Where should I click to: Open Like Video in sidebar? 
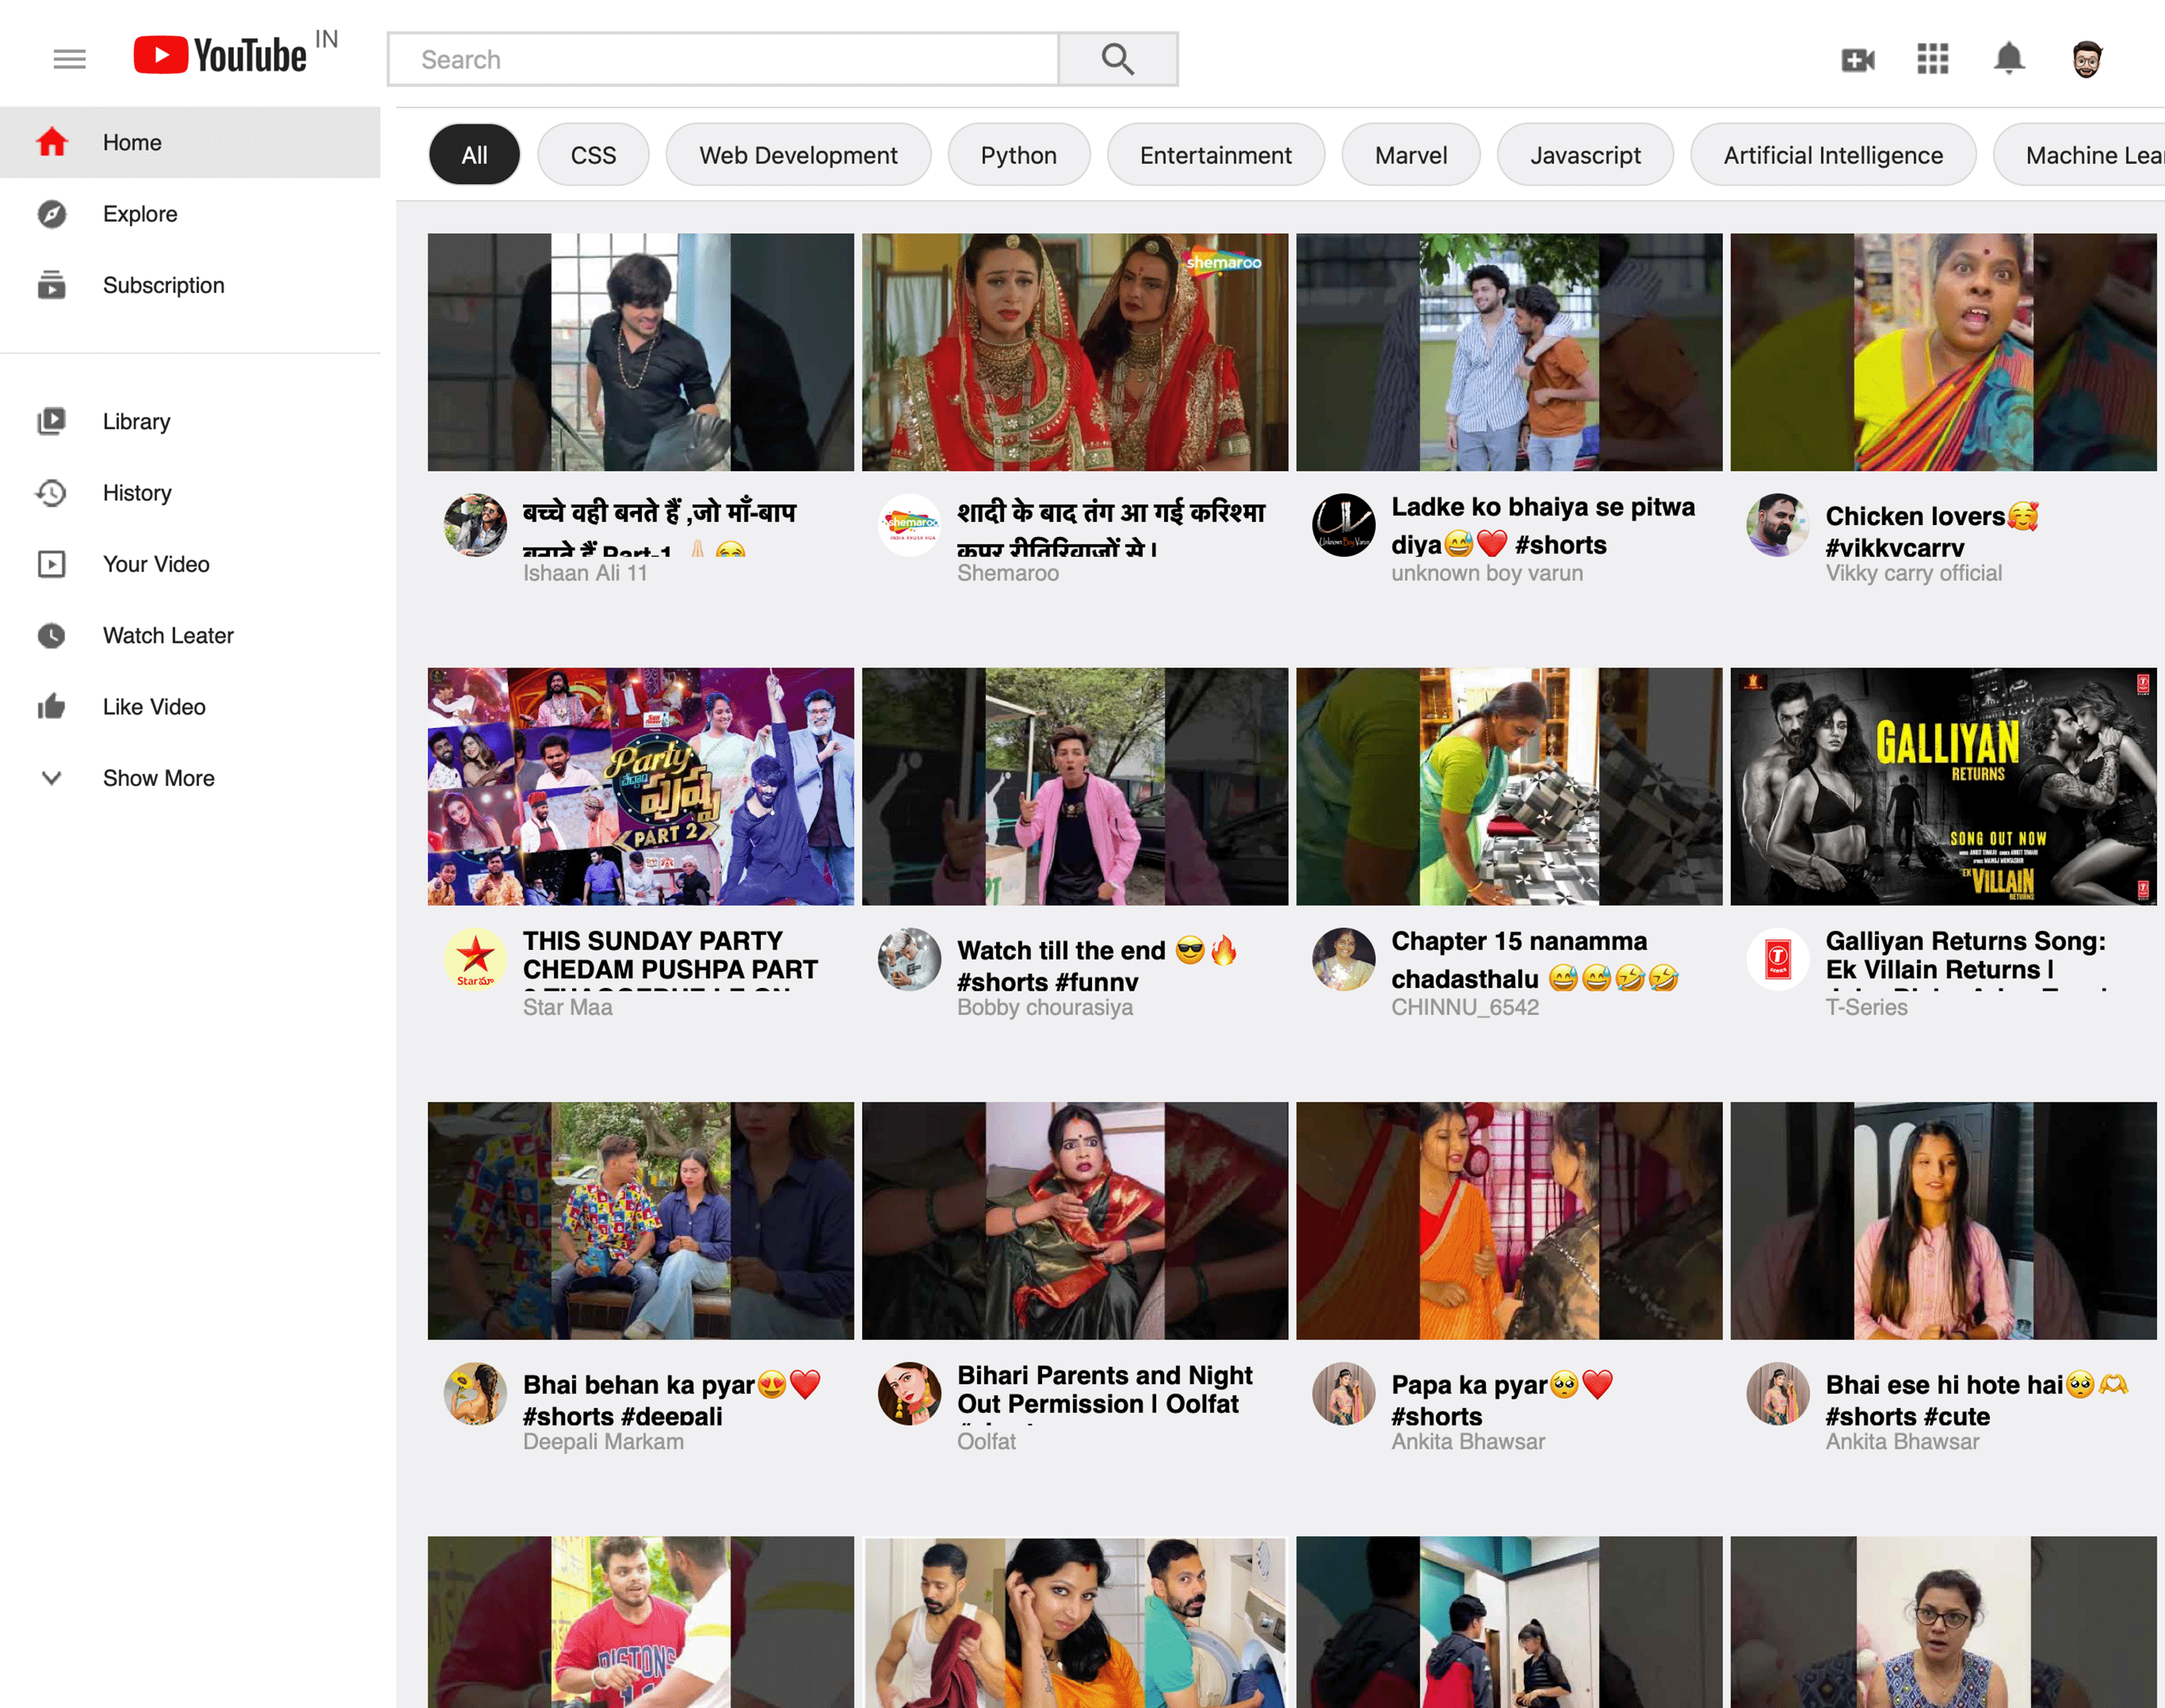(190, 707)
